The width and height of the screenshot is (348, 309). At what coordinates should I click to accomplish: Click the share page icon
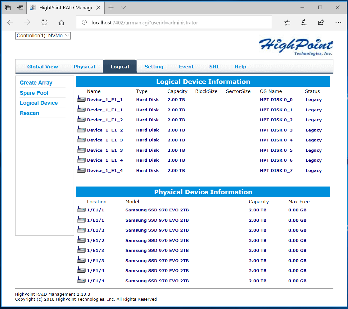[x=321, y=22]
